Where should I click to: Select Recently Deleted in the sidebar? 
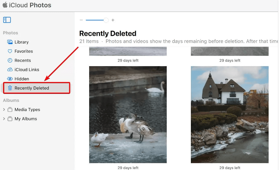(32, 88)
